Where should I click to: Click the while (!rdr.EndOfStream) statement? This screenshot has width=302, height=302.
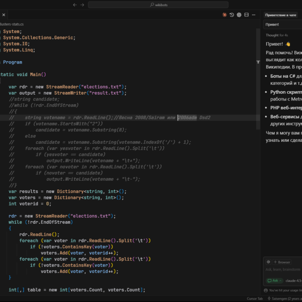point(41,222)
